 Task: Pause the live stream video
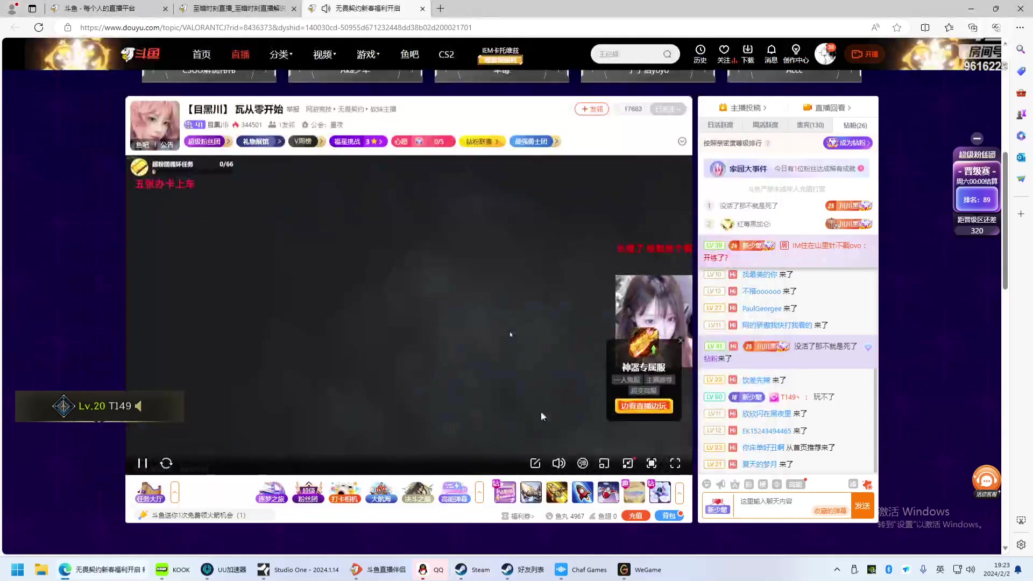coord(142,463)
